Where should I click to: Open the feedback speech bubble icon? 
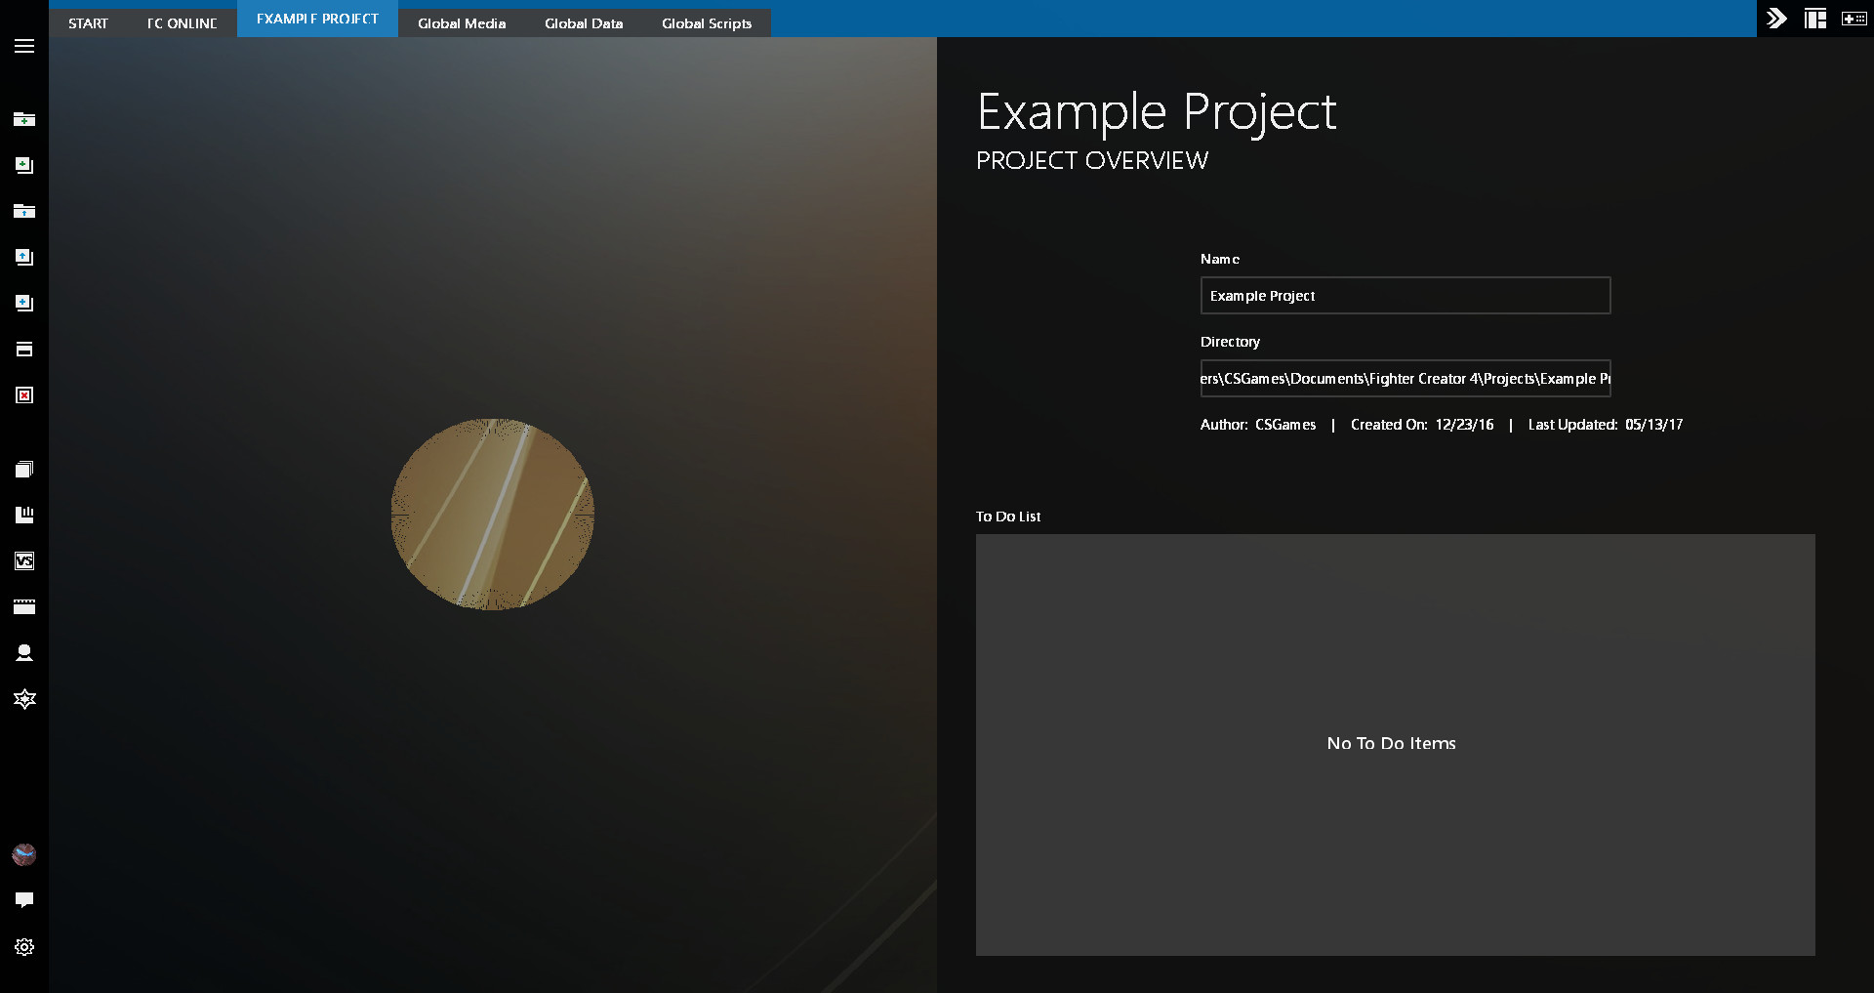[24, 900]
